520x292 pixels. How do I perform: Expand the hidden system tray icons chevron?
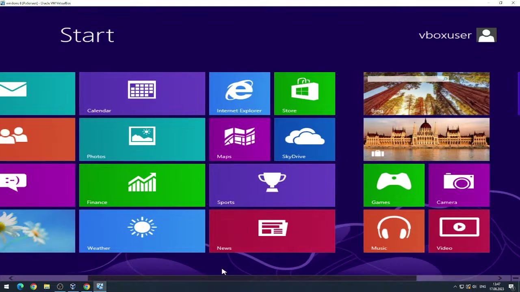click(455, 287)
